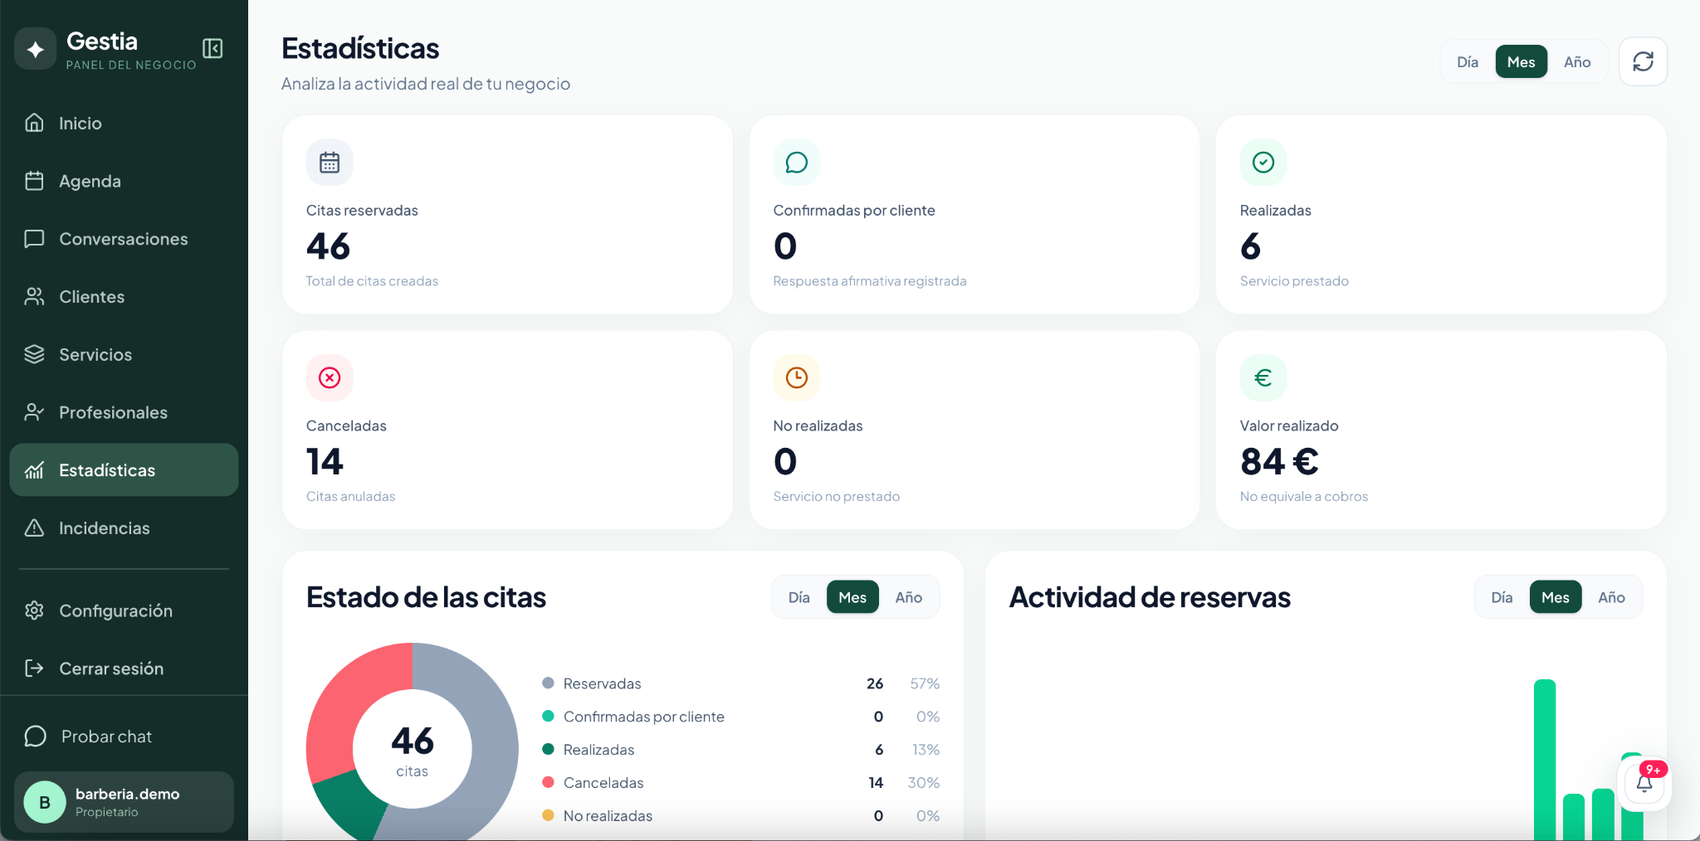Click the Confirmadas por cliente legend row

point(740,717)
